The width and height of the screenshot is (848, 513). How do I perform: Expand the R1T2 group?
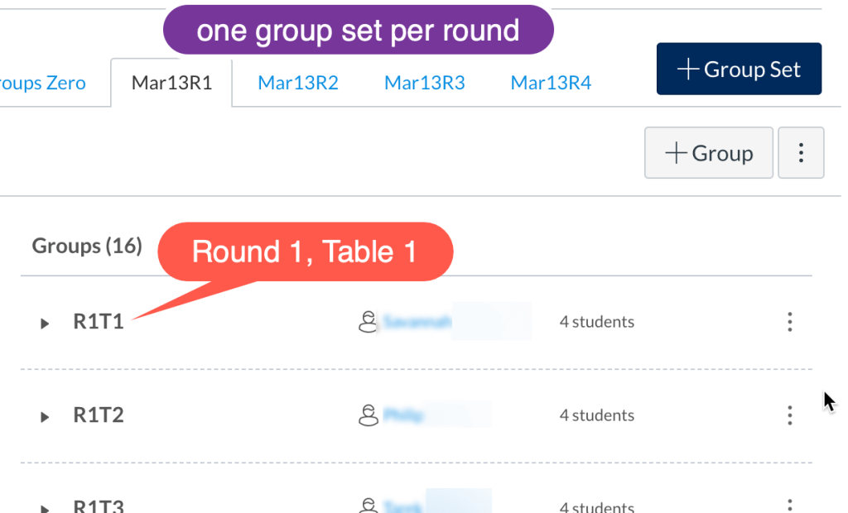pos(46,416)
